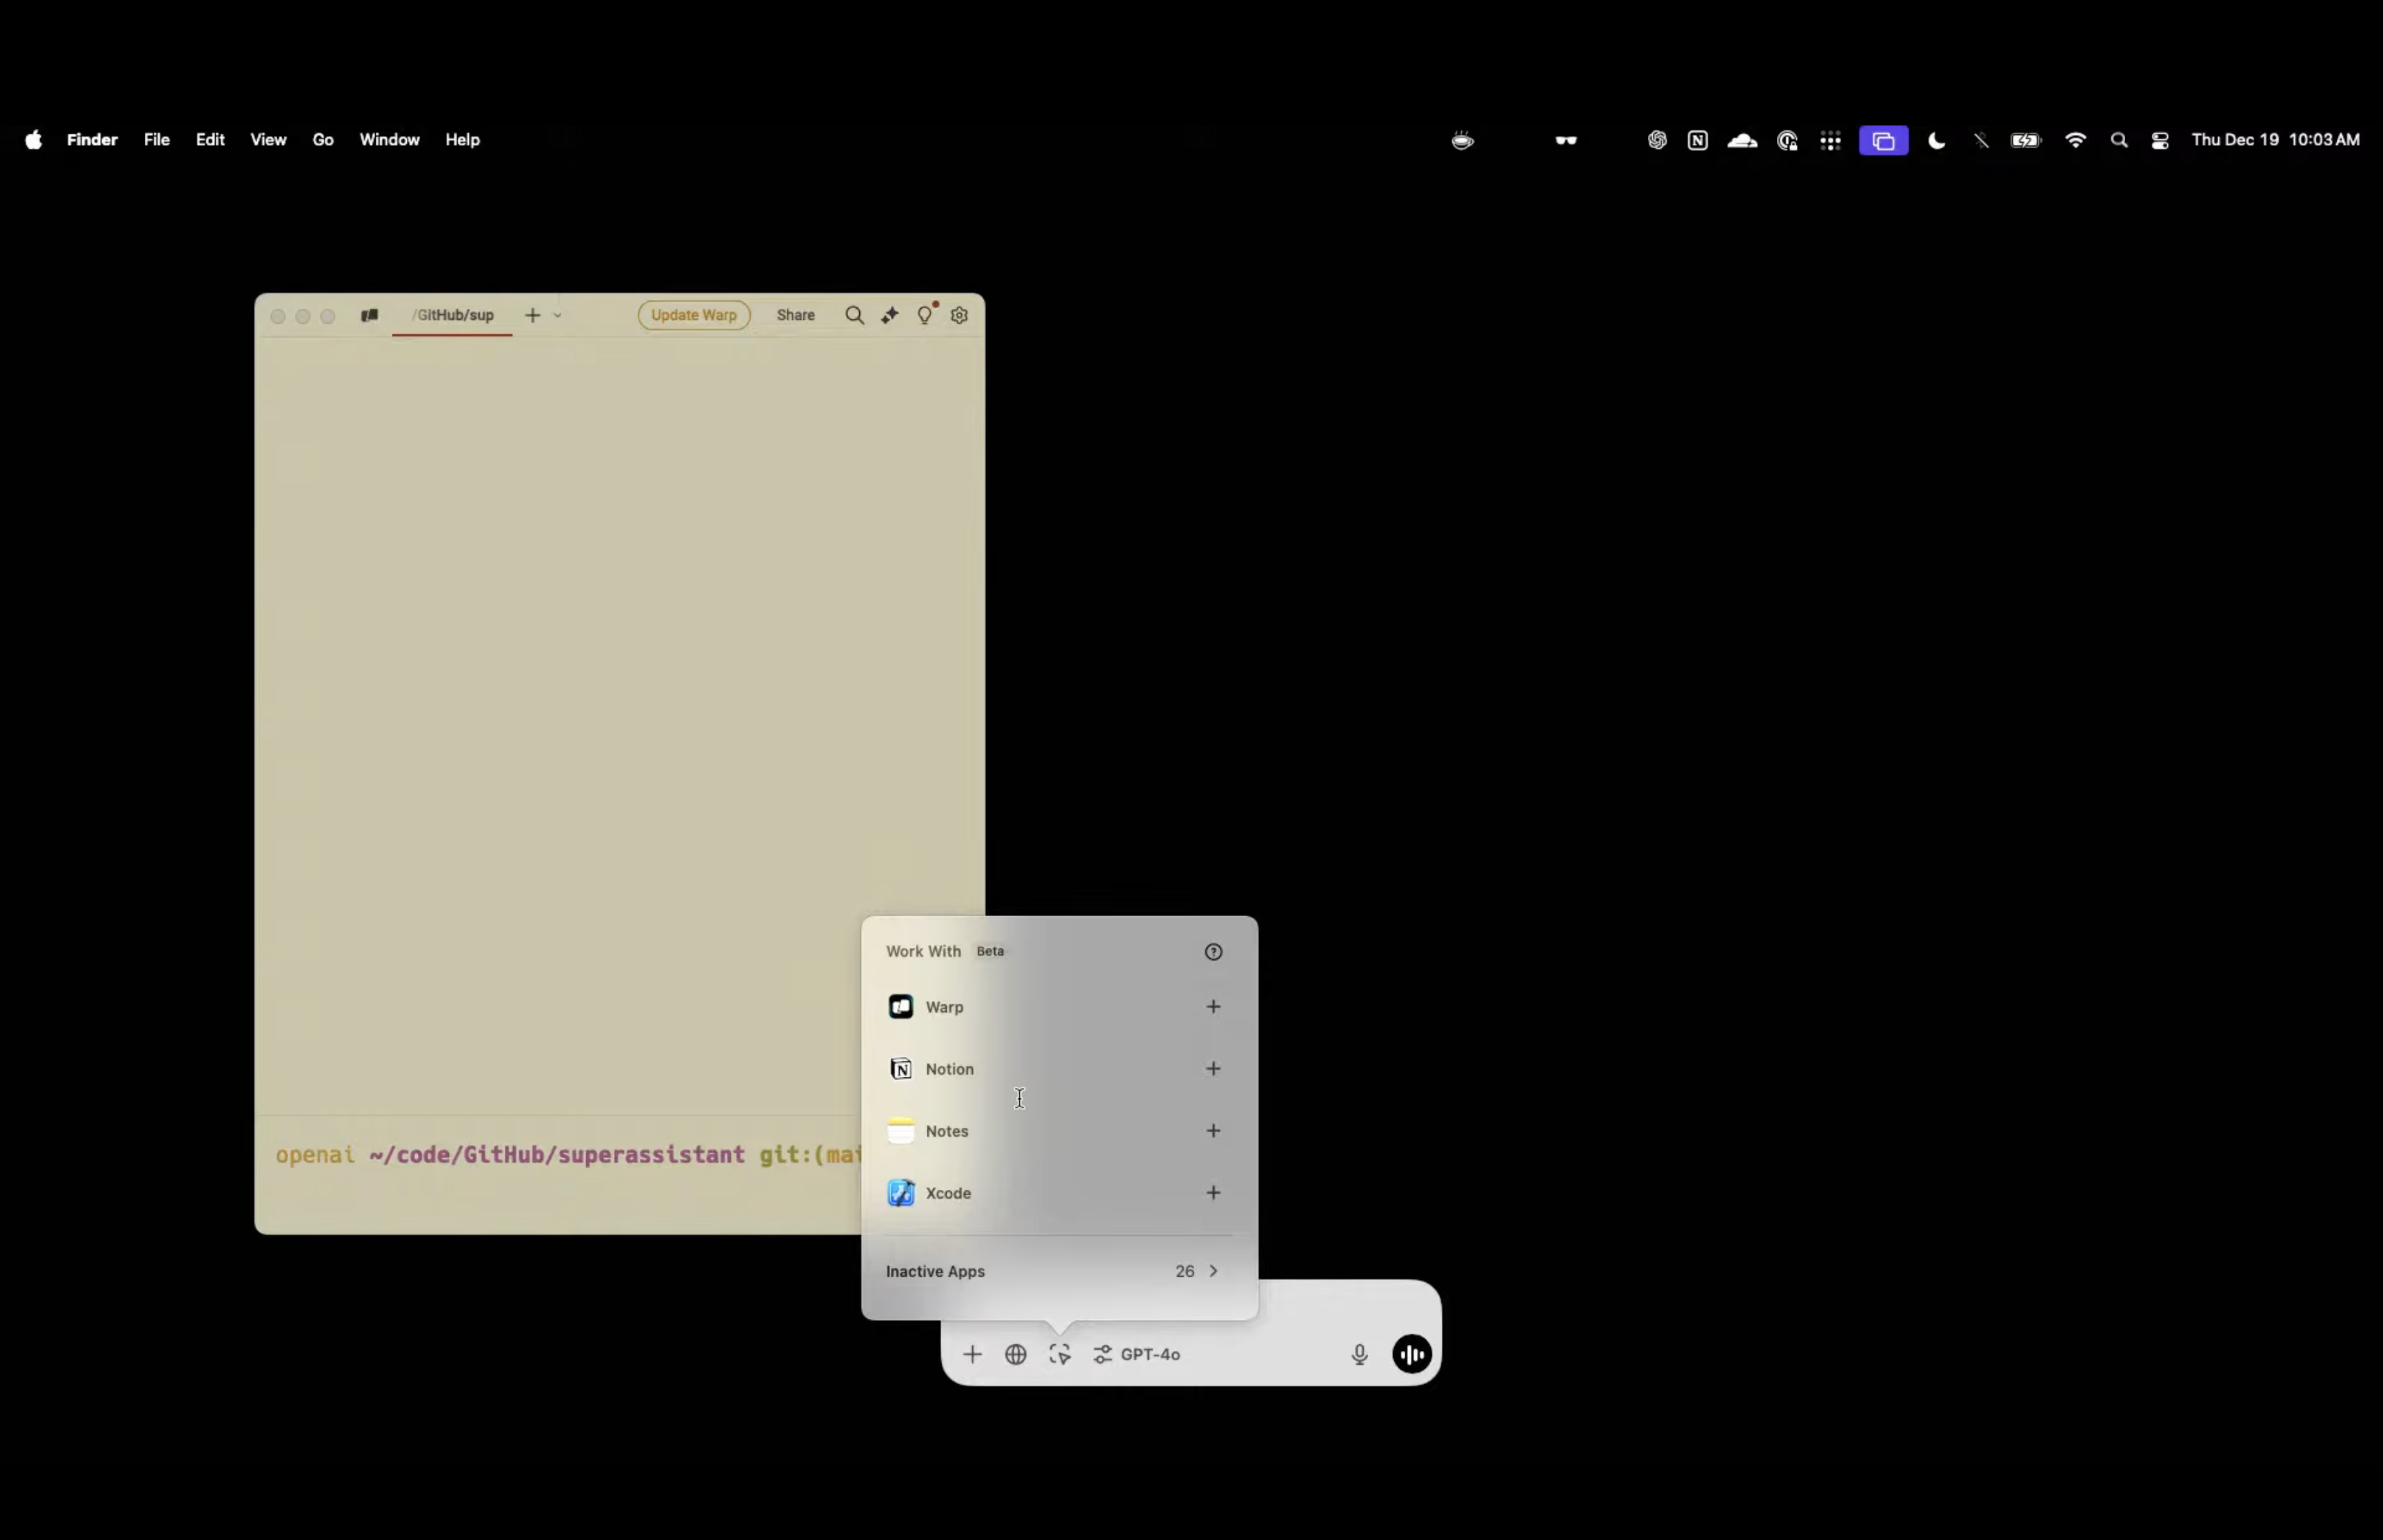Click the globe web search icon
The height and width of the screenshot is (1540, 2383).
click(1015, 1355)
